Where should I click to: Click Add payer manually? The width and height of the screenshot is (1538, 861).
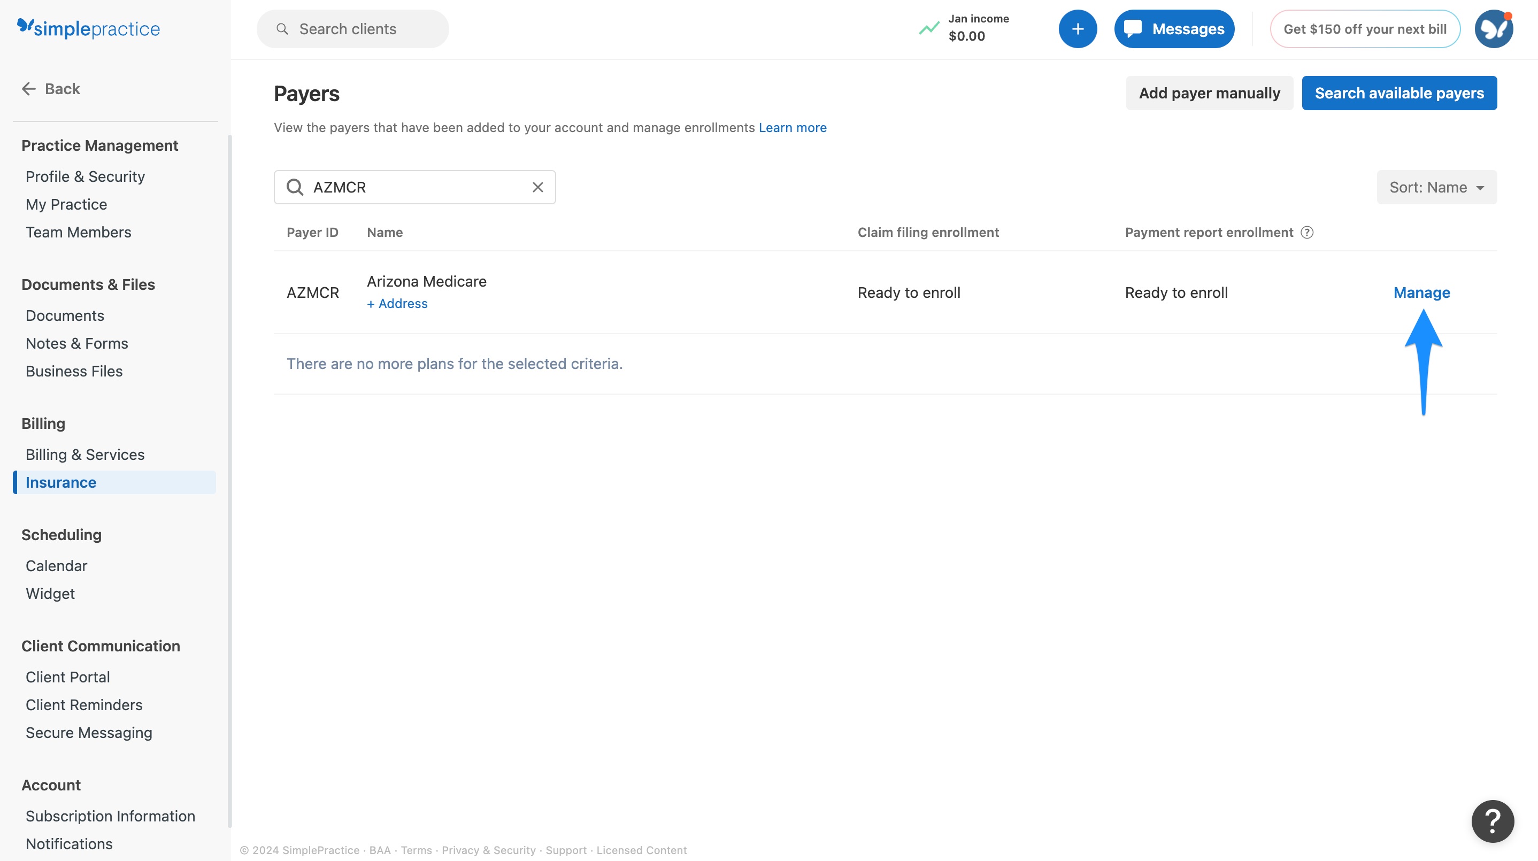coord(1209,93)
